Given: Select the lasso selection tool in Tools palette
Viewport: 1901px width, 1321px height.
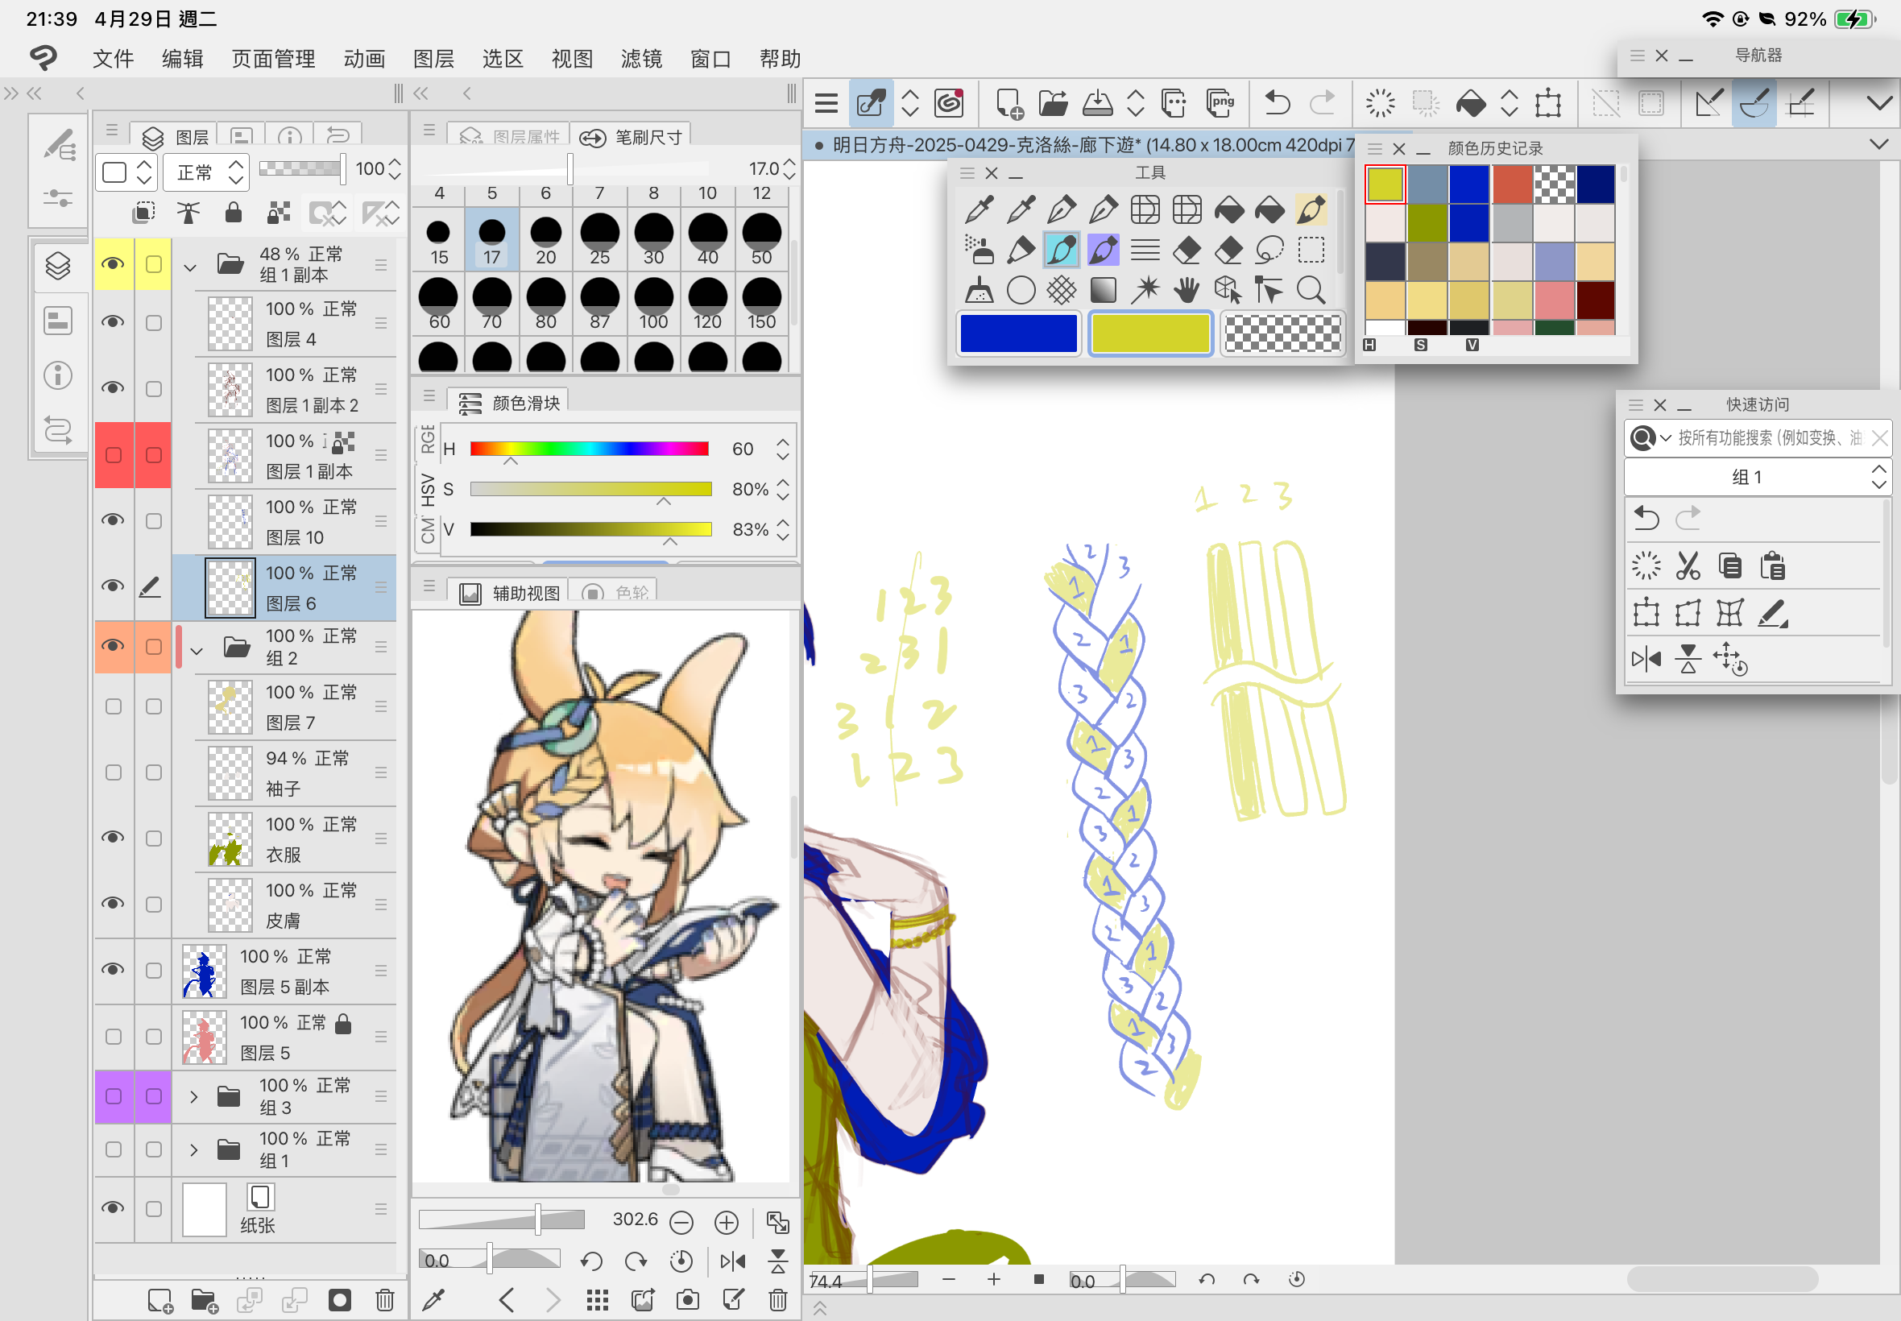Looking at the screenshot, I should [x=1269, y=249].
